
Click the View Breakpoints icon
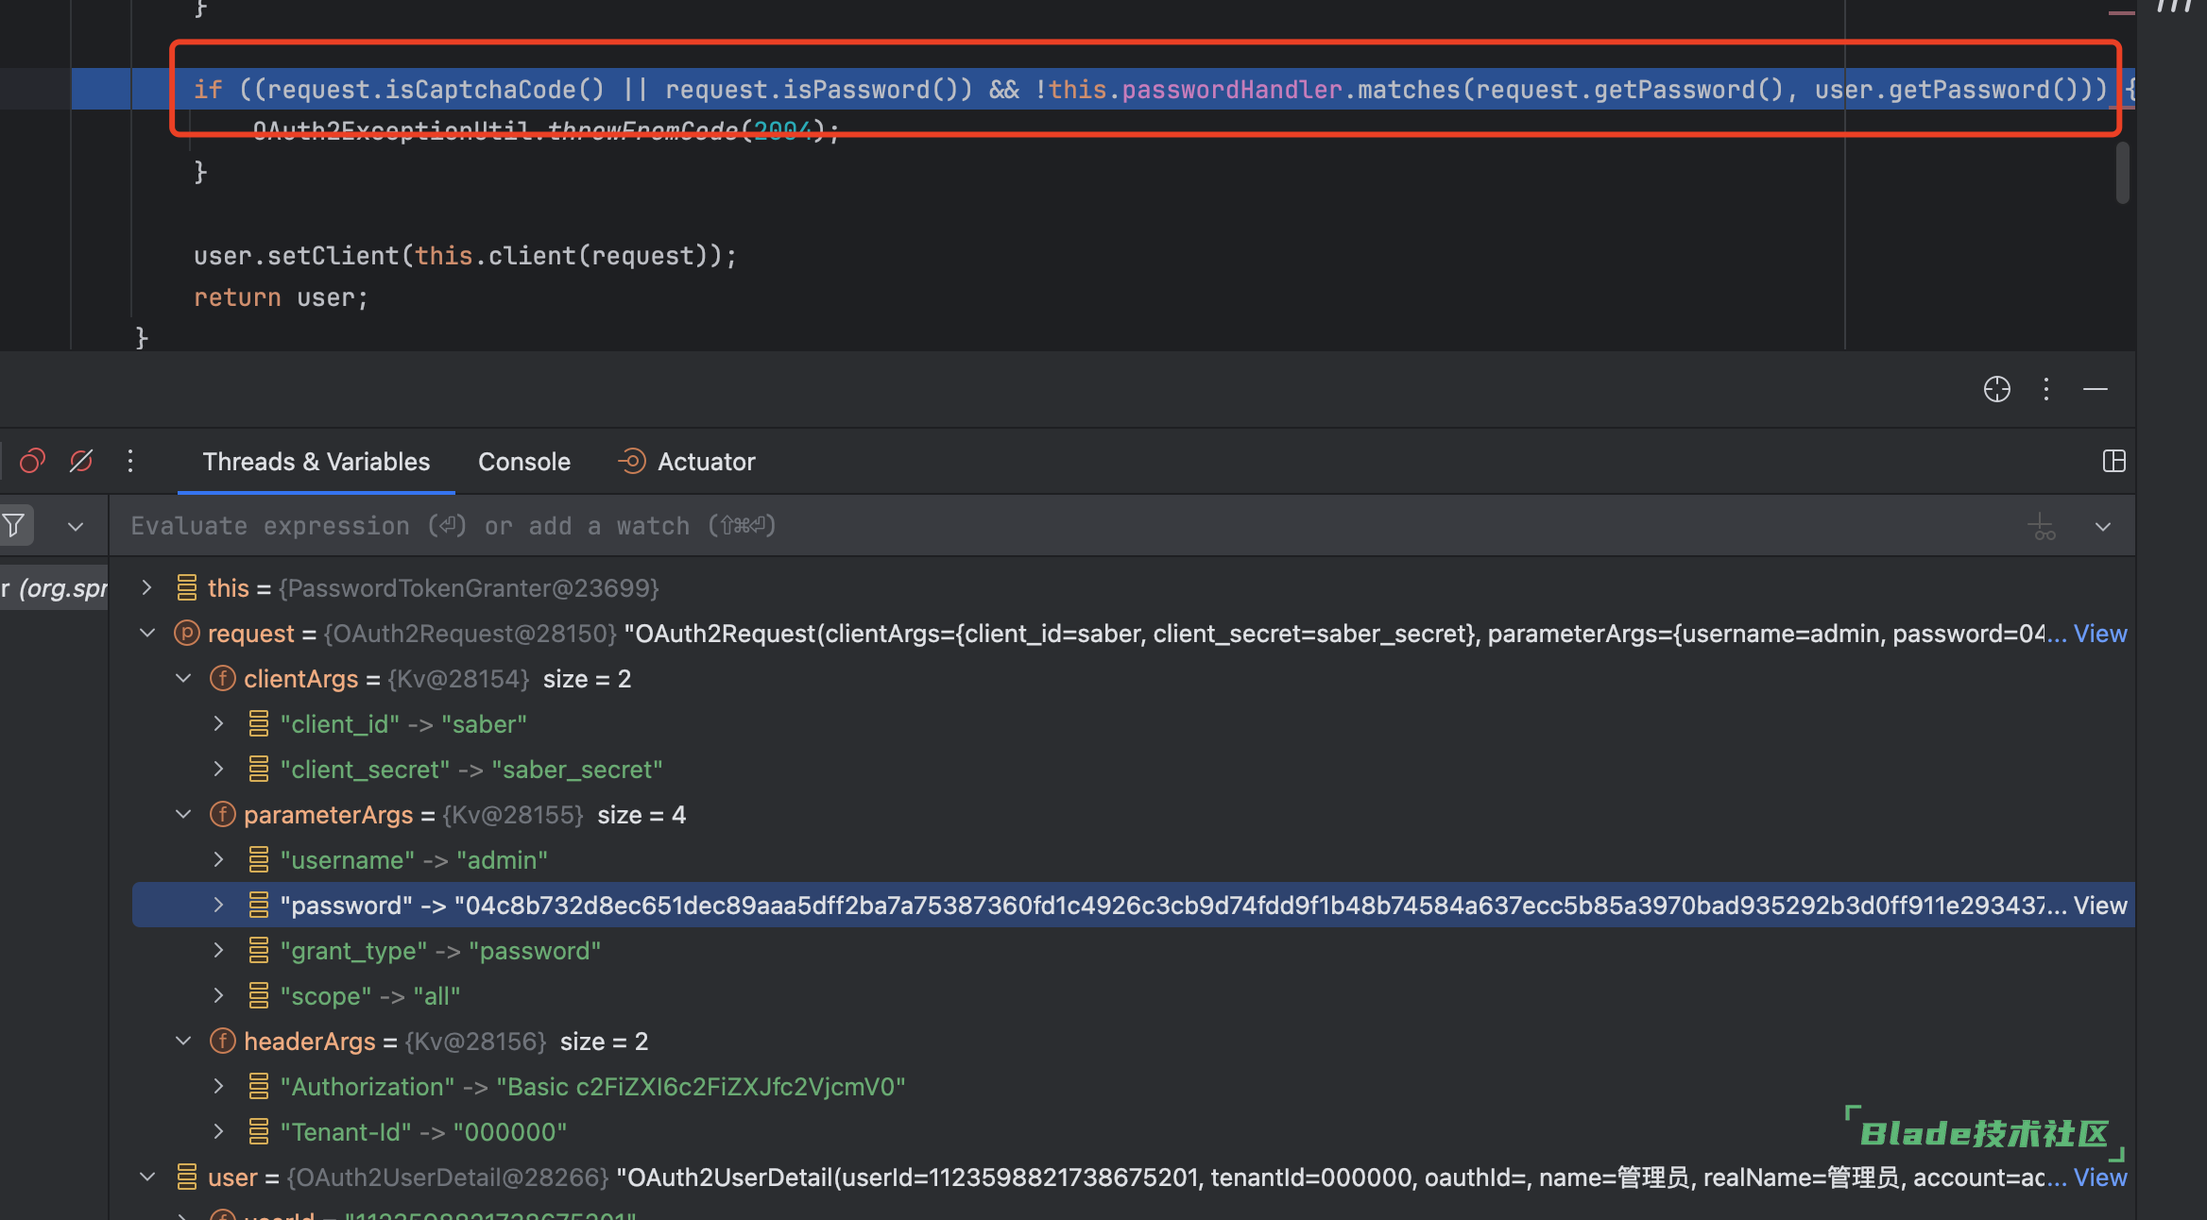[x=32, y=461]
